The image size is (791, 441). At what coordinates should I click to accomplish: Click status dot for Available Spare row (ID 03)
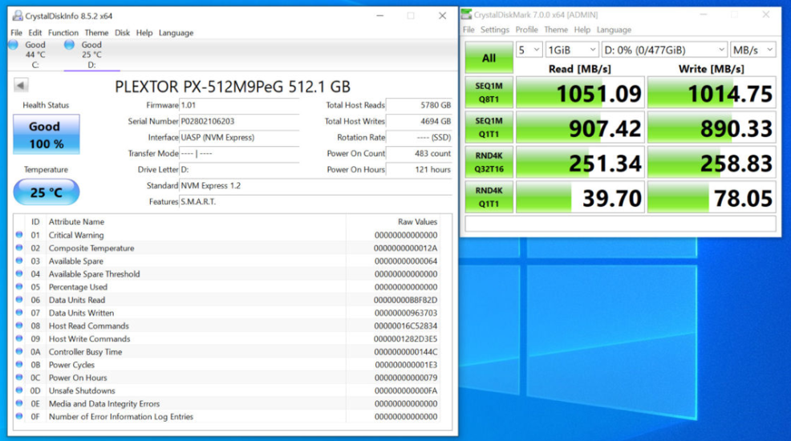19,261
